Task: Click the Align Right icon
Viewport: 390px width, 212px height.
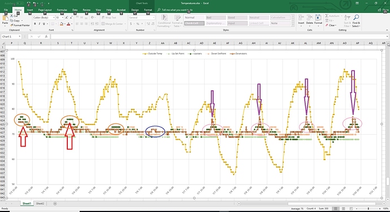Action: click(86, 24)
